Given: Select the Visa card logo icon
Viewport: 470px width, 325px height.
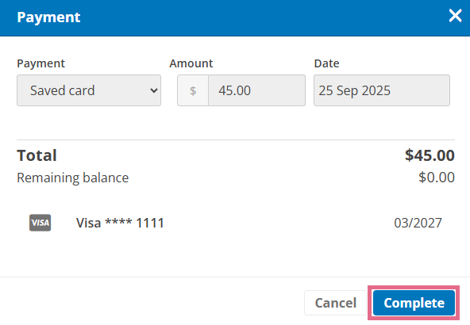Looking at the screenshot, I should (x=40, y=223).
